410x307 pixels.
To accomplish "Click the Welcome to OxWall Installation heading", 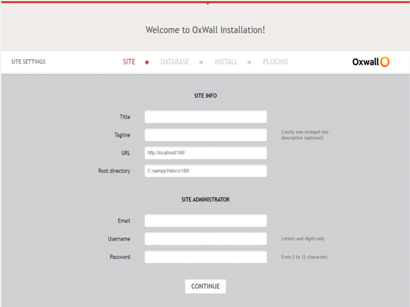I will tap(205, 30).
